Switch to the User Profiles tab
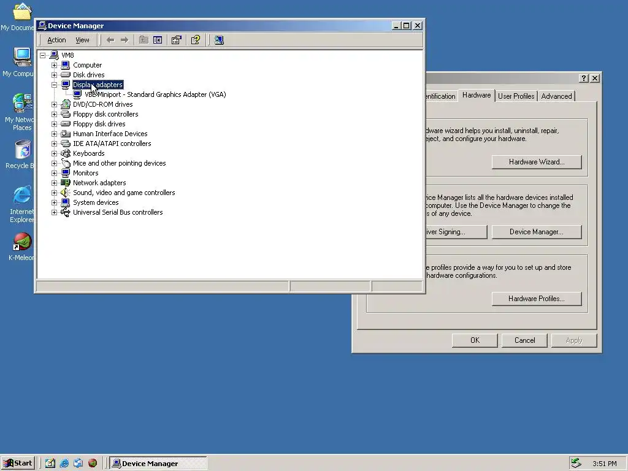 (516, 96)
